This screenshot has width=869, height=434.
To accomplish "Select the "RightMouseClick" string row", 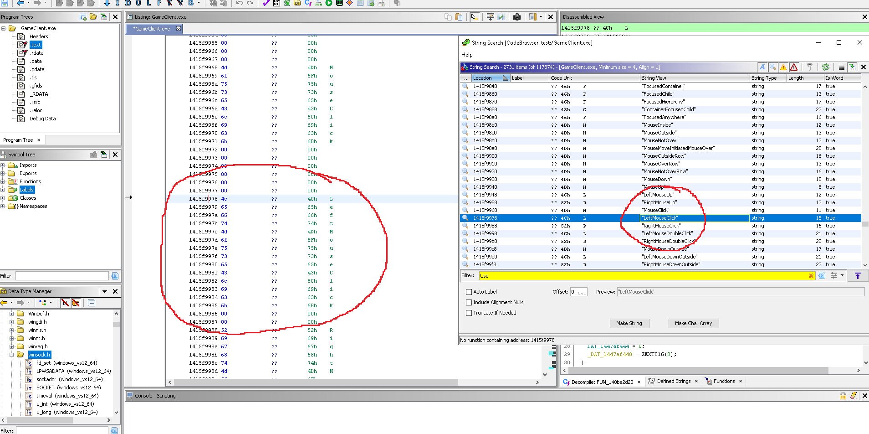I will (660, 226).
